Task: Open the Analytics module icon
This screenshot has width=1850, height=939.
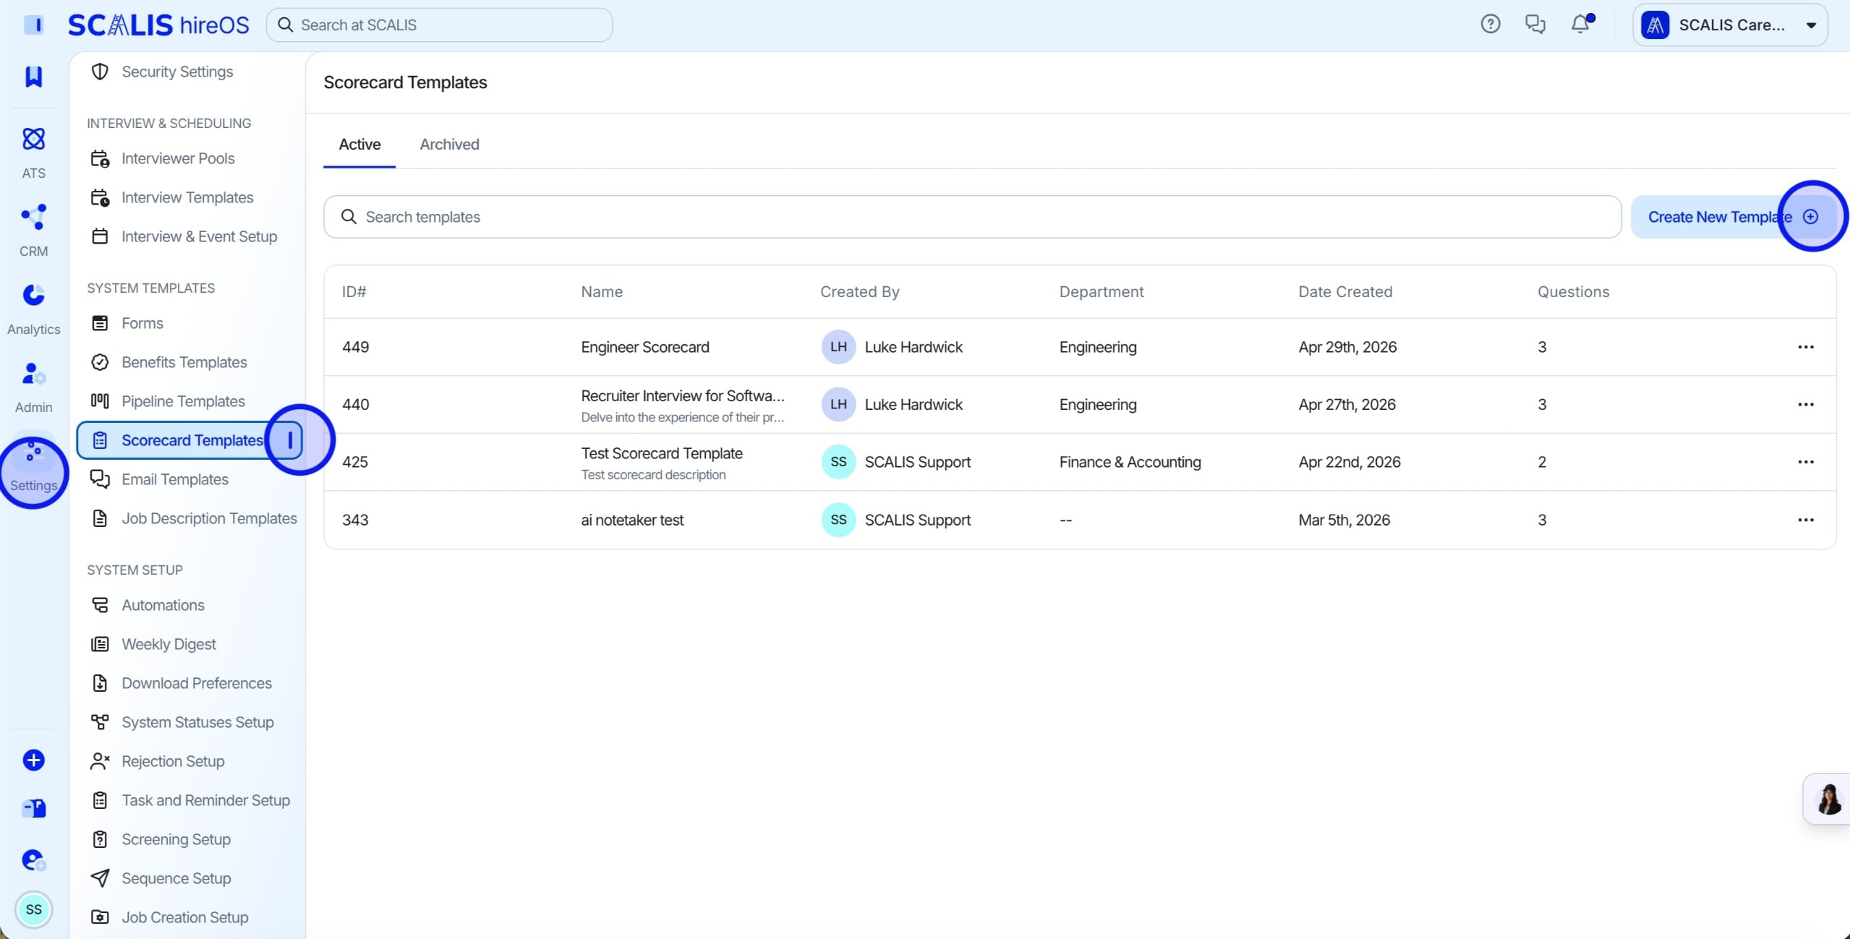Action: coord(33,295)
